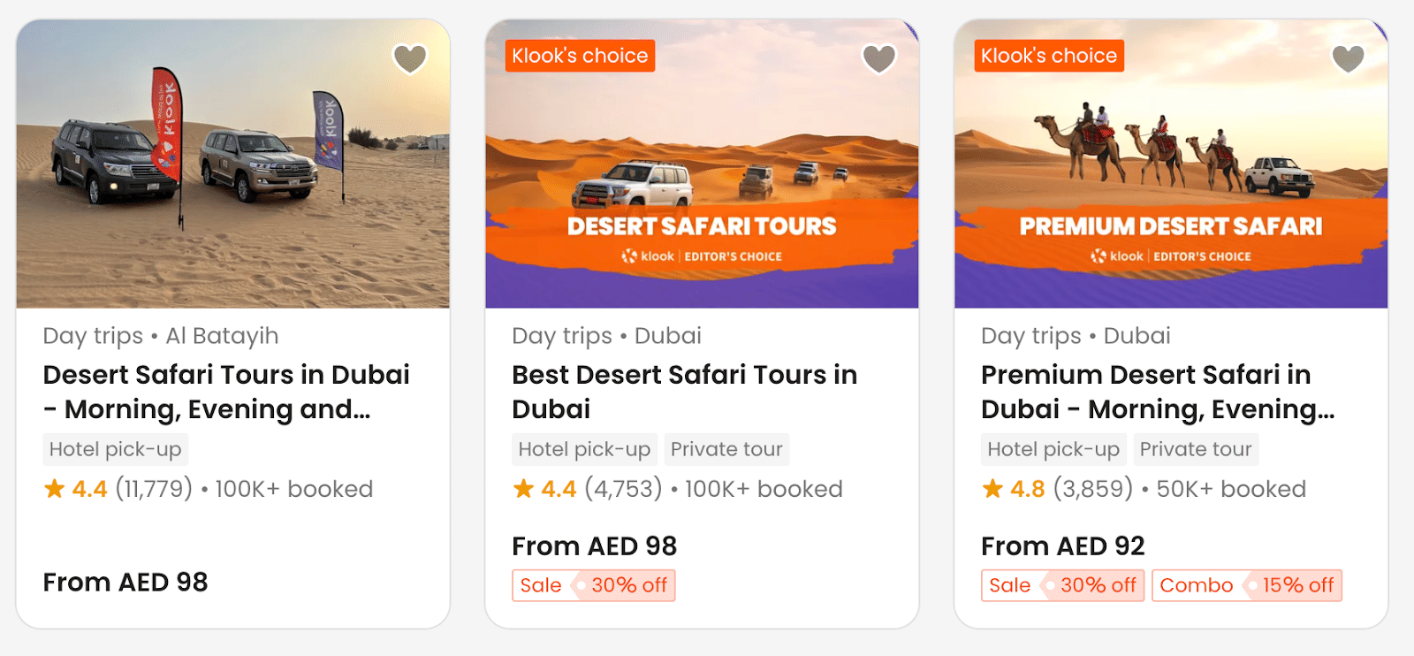Click the "From AED 92" price
1414x656 pixels.
pos(1062,546)
